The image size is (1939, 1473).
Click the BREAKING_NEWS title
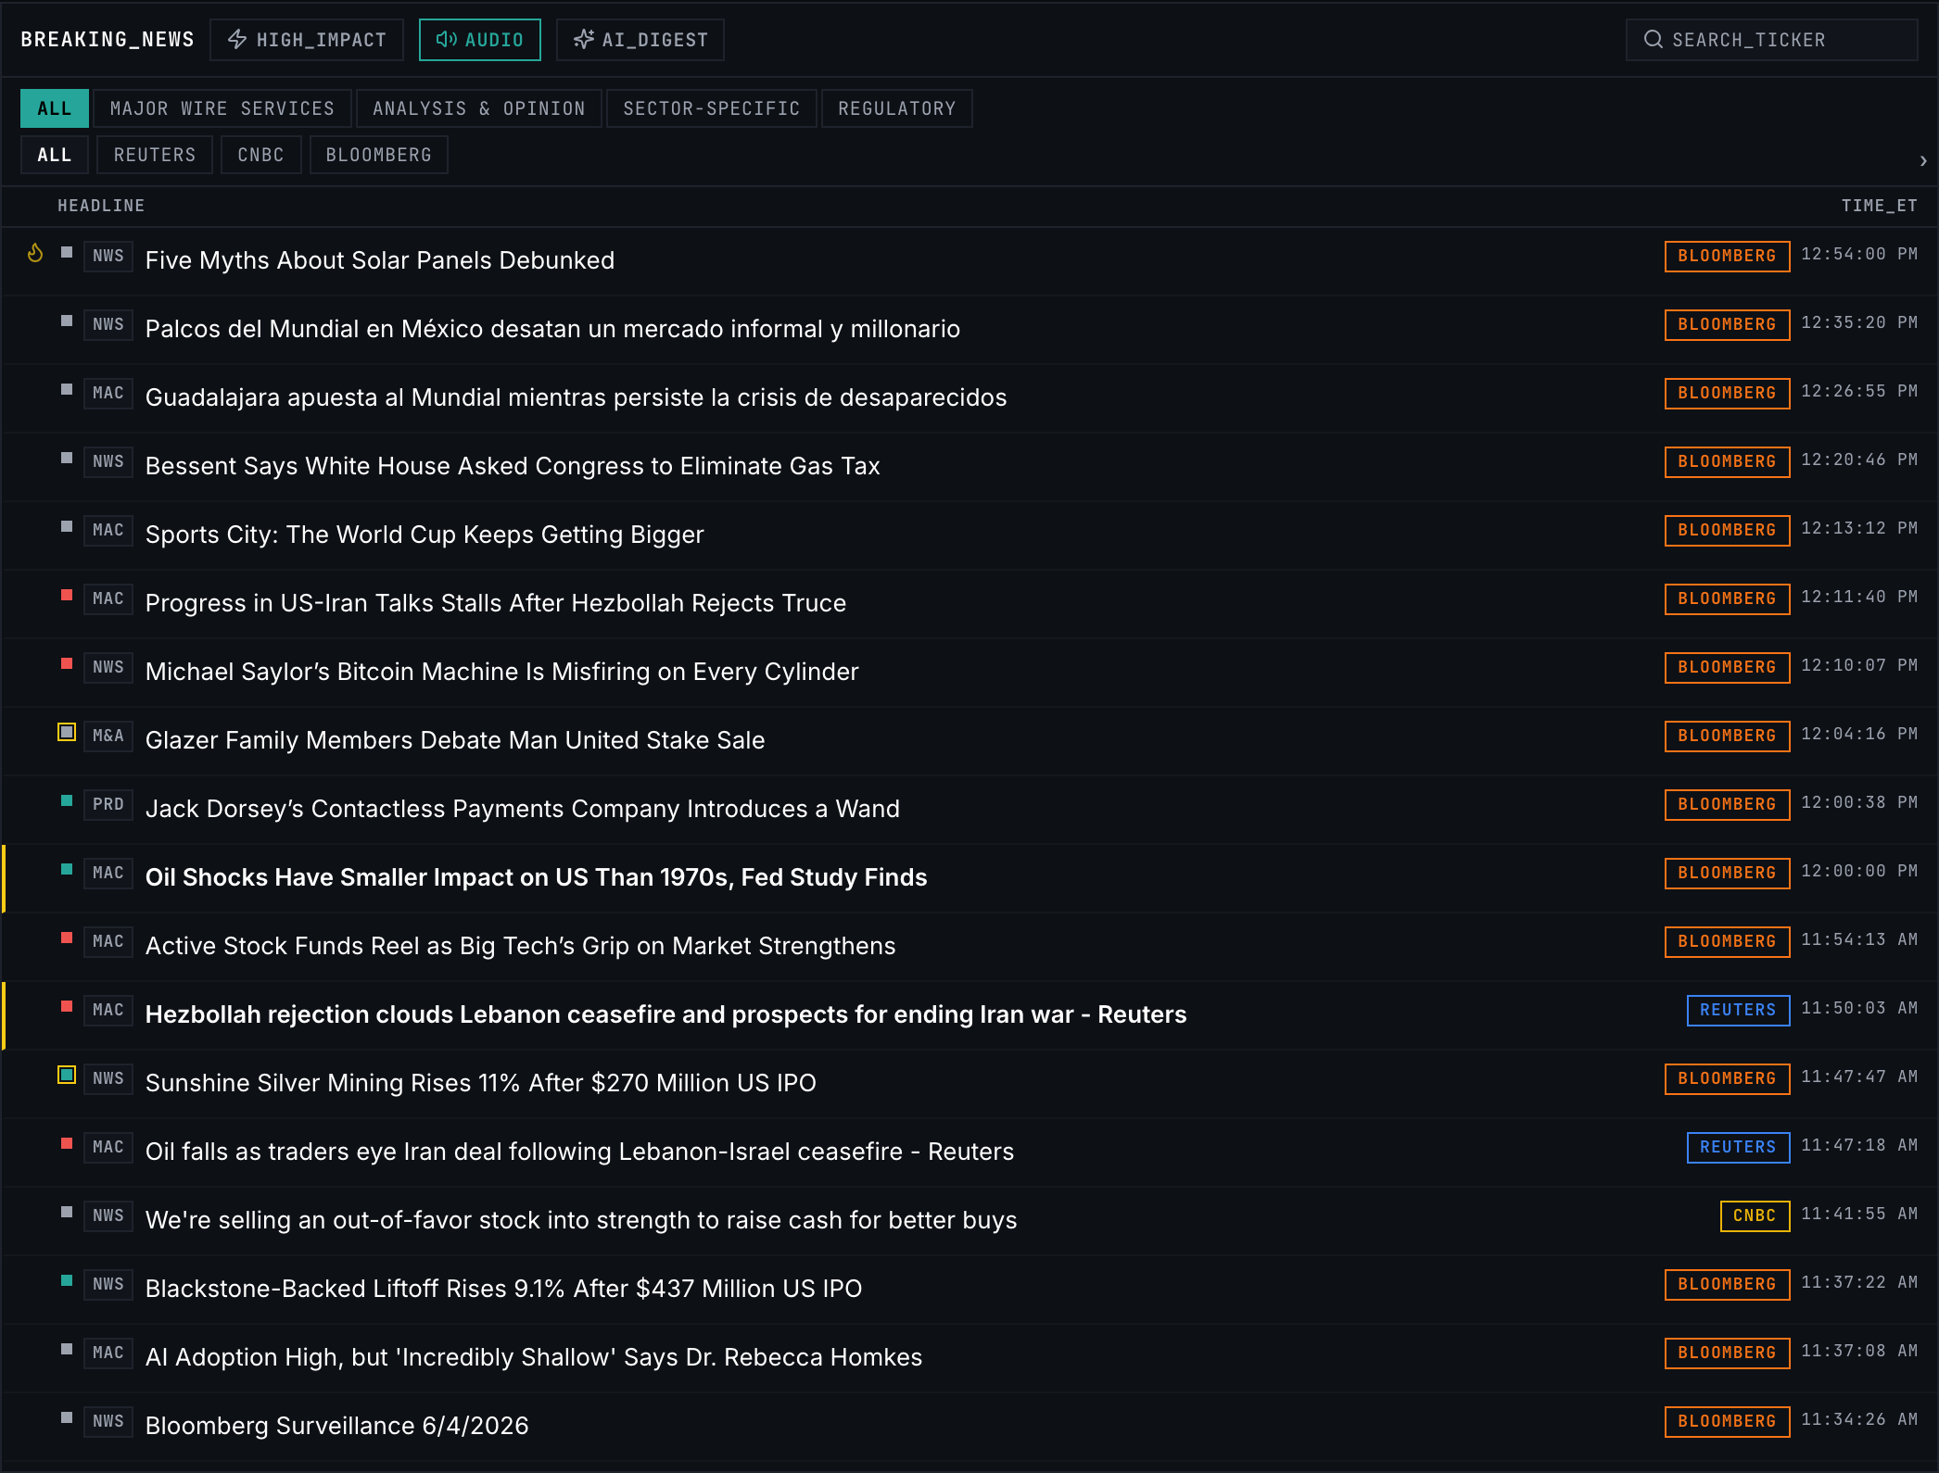coord(108,40)
